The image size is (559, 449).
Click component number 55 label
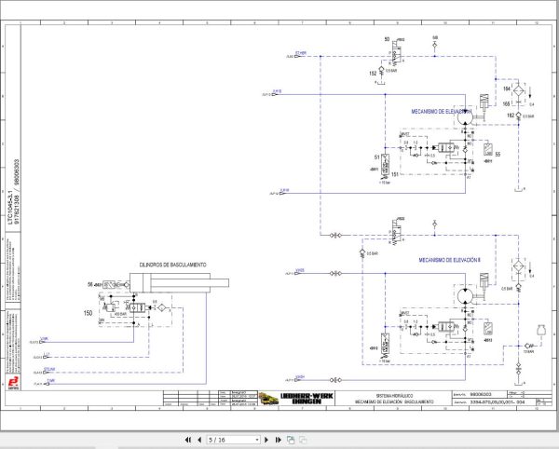(498, 155)
